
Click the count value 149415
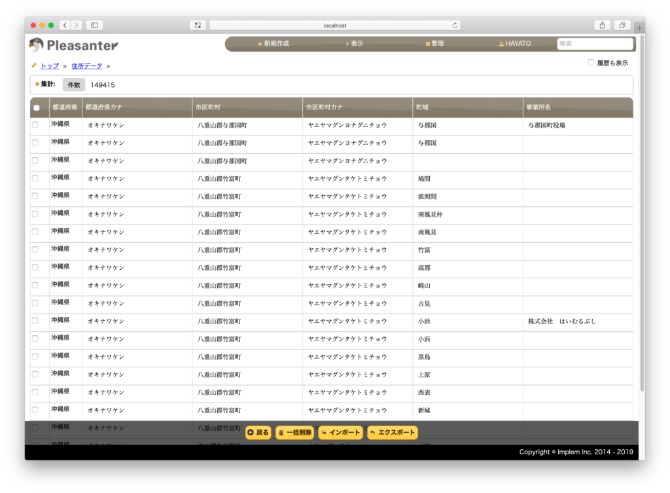[103, 84]
